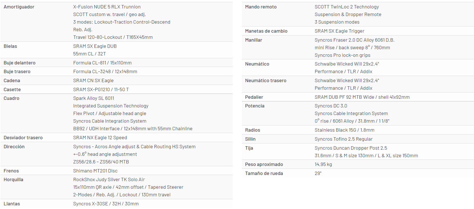Screen dimensions: 474x209
Task: Click the Syncros Tofino 2.5 Regular saddle text
Action: click(x=343, y=139)
